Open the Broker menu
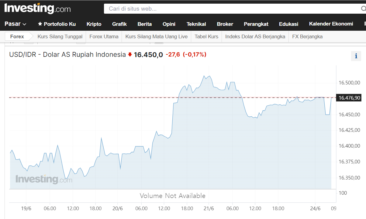The height and width of the screenshot is (219, 366). (225, 24)
